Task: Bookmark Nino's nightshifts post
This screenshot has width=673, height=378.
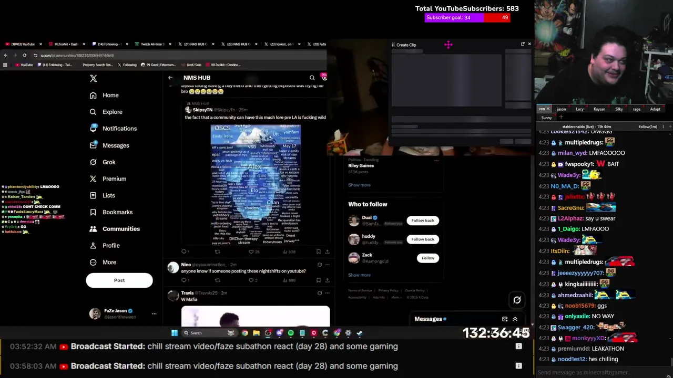Action: coord(319,280)
